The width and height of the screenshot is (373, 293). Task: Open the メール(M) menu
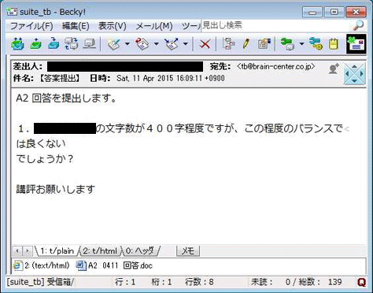pos(154,26)
